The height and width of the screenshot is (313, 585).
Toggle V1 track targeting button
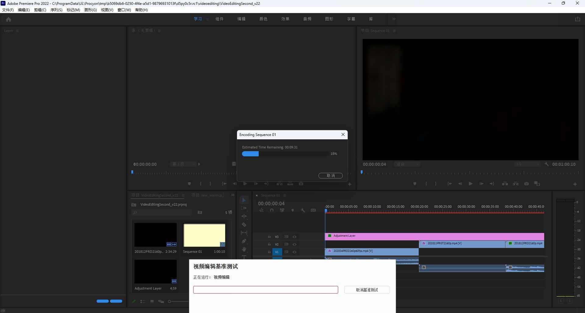pos(277,252)
